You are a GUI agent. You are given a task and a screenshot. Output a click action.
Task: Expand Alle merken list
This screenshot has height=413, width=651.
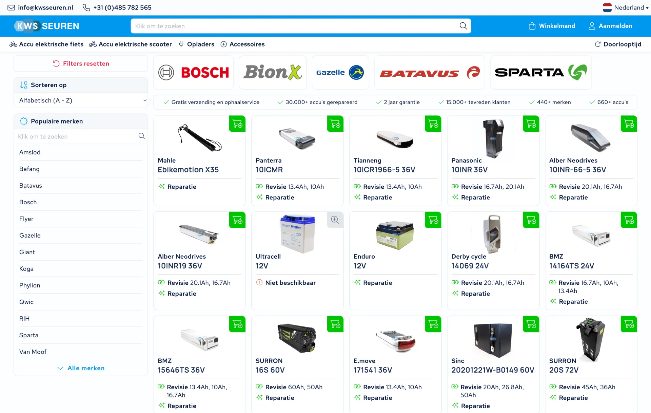point(81,368)
